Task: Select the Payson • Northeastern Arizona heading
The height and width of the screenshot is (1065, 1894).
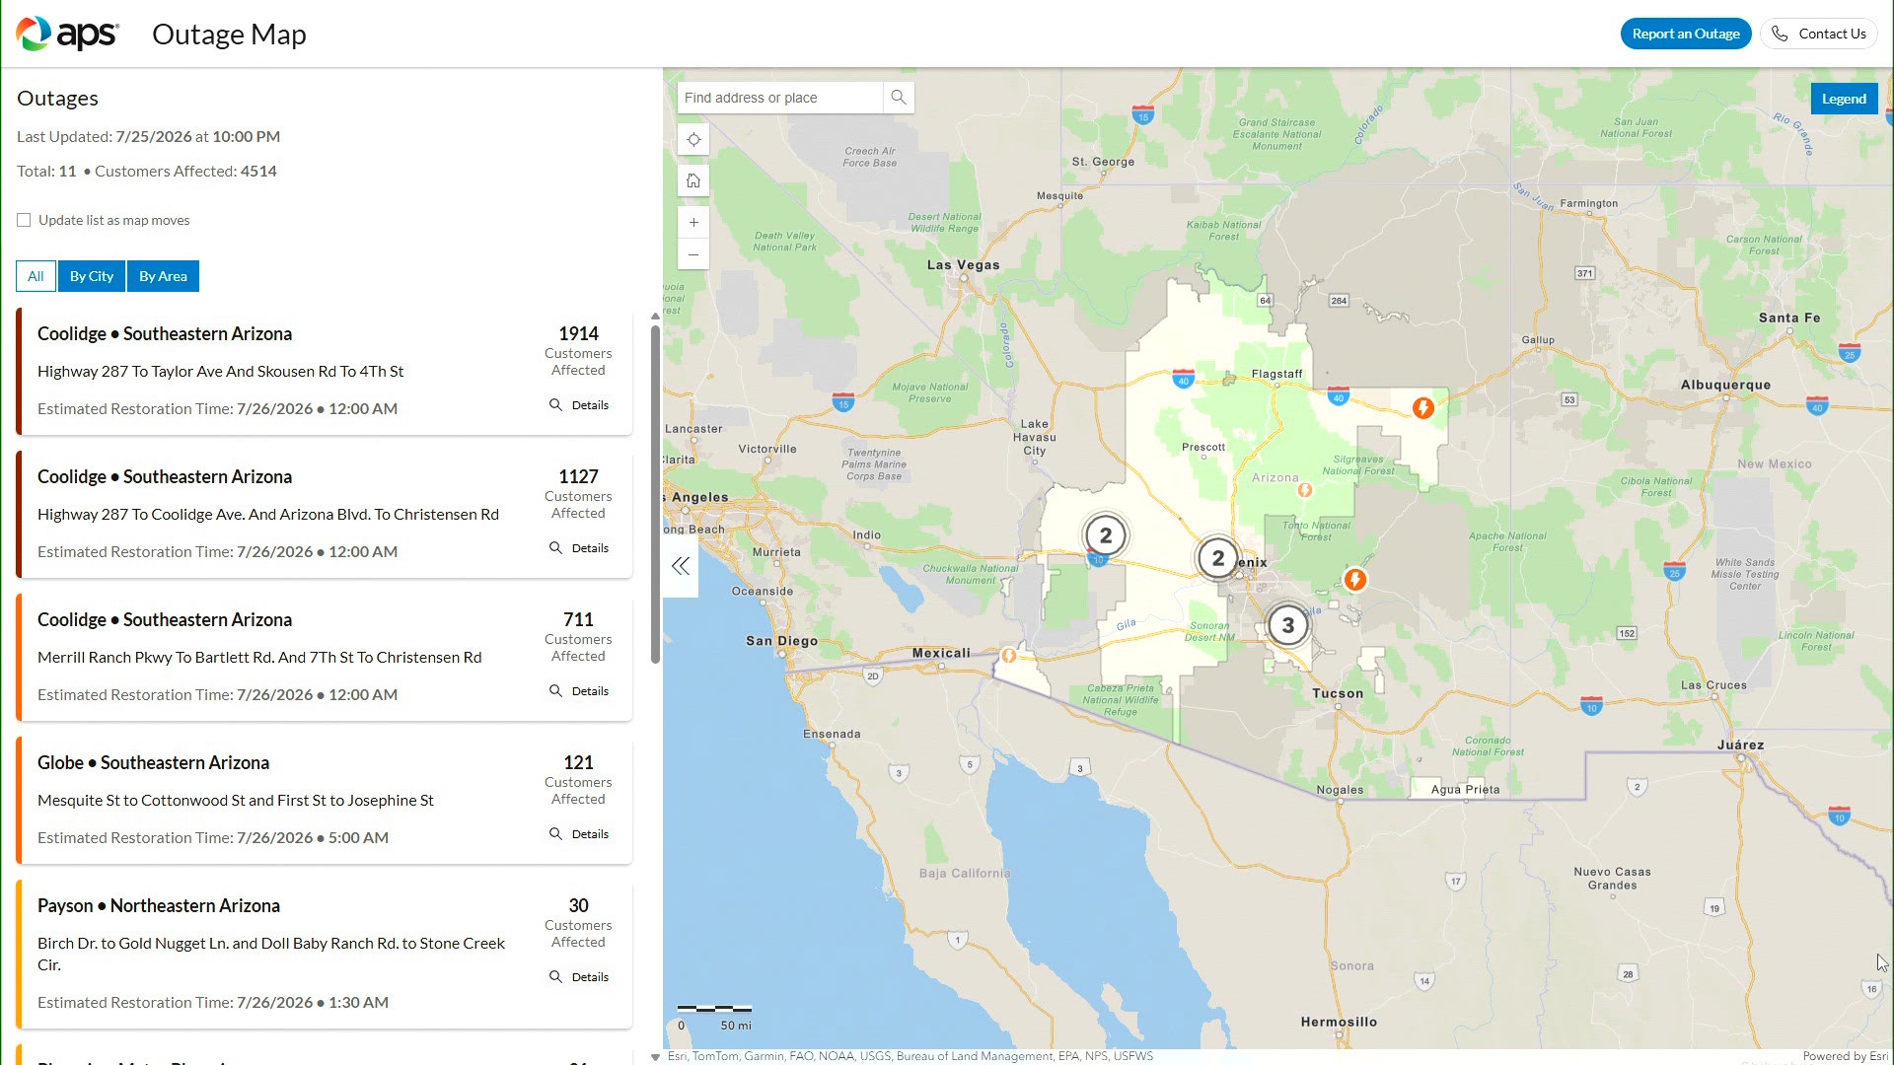Action: tap(159, 905)
